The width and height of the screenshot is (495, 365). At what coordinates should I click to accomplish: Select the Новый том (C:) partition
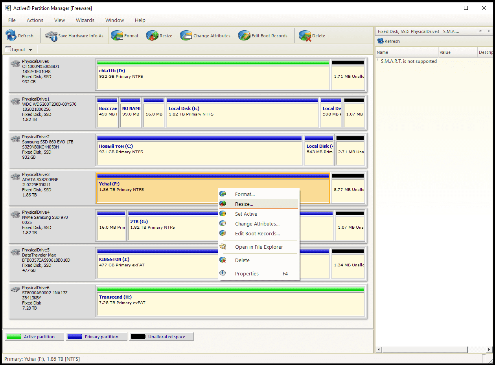tap(199, 151)
